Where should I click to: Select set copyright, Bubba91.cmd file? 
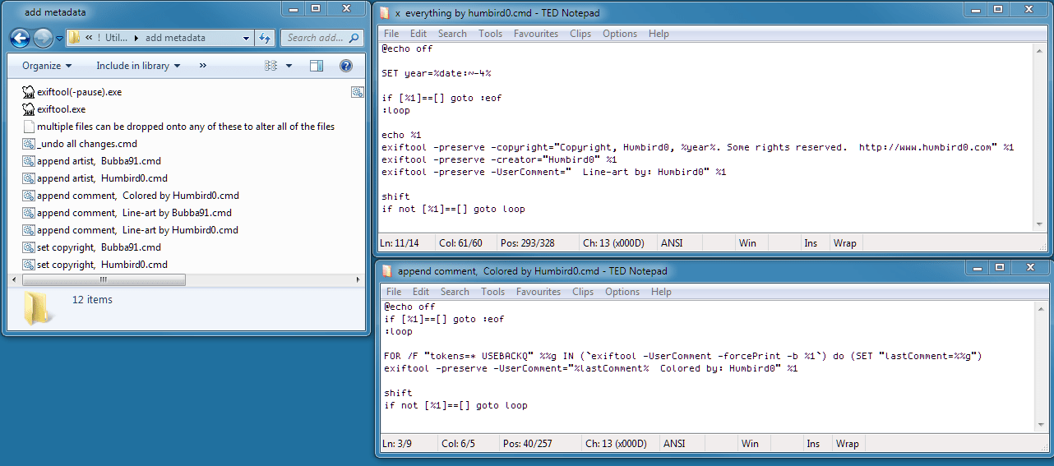coord(99,247)
